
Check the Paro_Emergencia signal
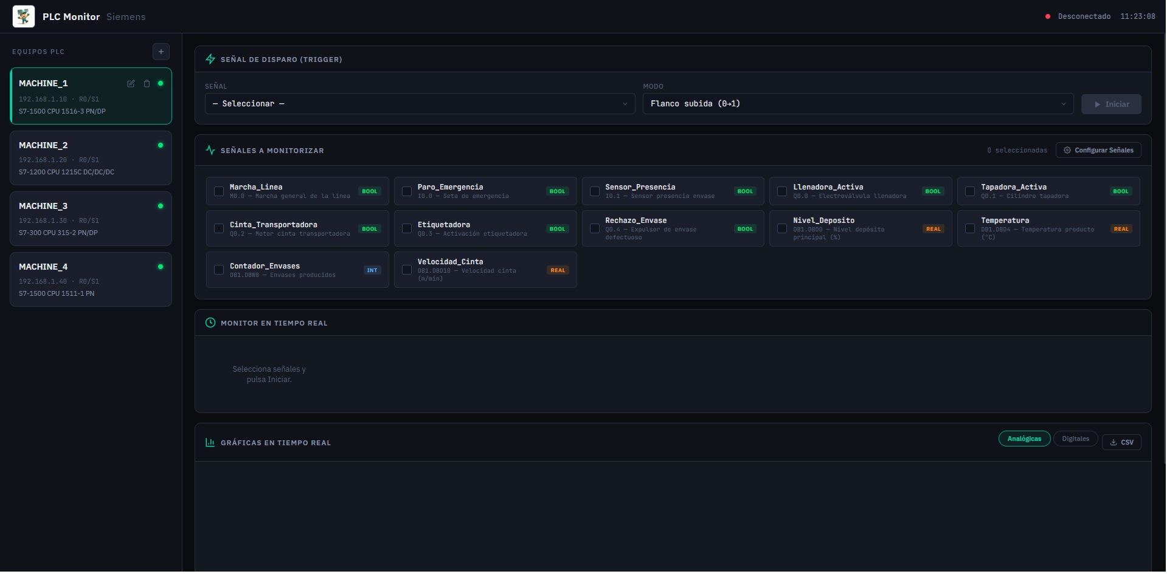pos(406,191)
